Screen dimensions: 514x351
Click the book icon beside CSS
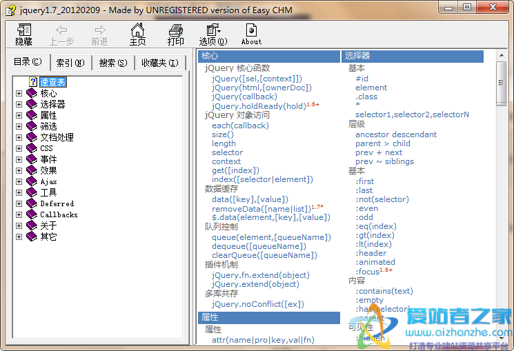(32, 148)
